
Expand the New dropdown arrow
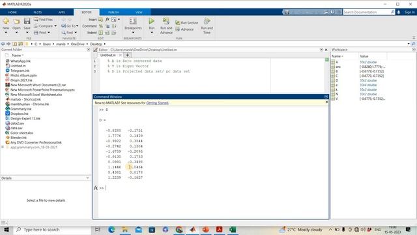(6, 33)
